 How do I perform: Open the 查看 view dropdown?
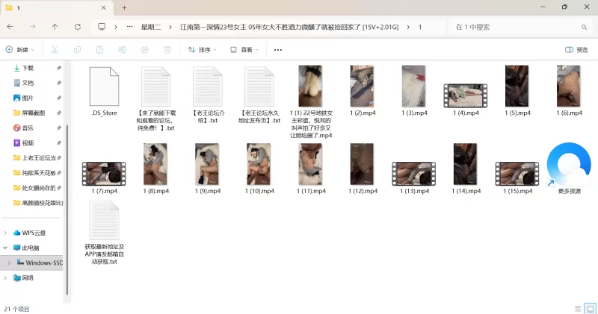[244, 49]
